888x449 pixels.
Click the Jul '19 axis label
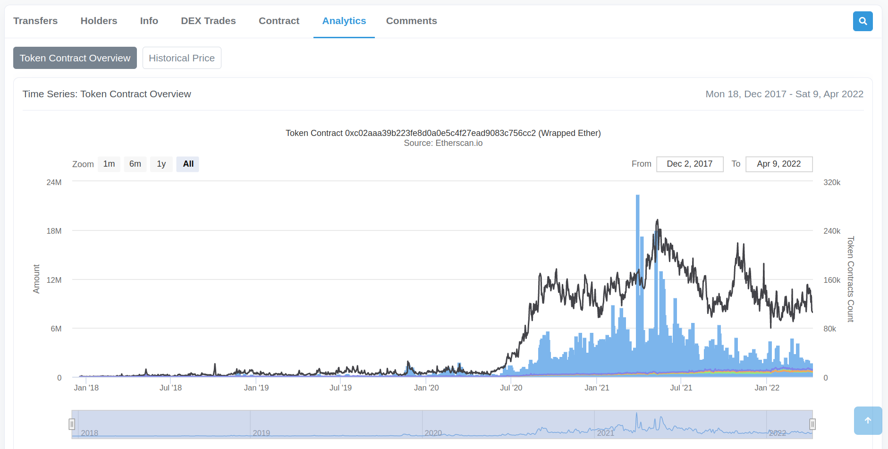click(x=340, y=388)
